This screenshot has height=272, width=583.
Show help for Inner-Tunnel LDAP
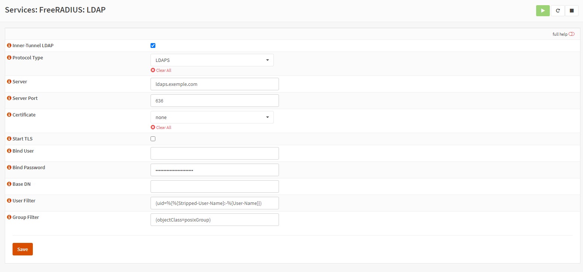coord(9,45)
